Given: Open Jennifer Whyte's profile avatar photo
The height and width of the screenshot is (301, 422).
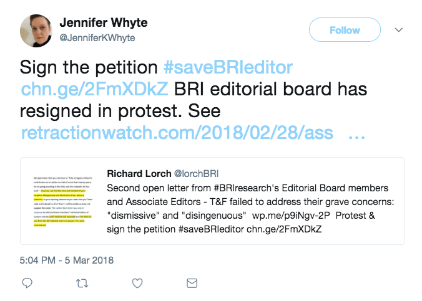Looking at the screenshot, I should 36,30.
